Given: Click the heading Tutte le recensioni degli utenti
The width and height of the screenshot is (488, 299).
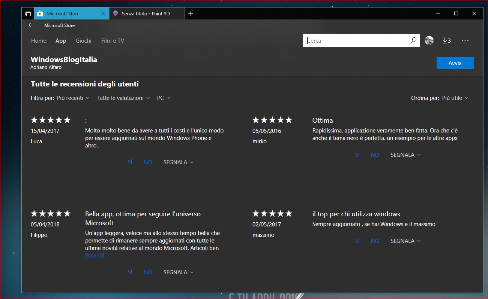Looking at the screenshot, I should point(85,84).
